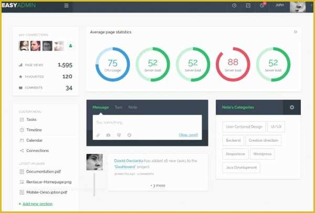
Task: Click the attachment paperclip icon
Action: 98,135
